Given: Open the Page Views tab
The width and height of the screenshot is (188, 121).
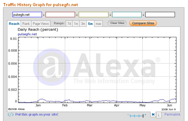Looking at the screenshot, I should 41,24.
